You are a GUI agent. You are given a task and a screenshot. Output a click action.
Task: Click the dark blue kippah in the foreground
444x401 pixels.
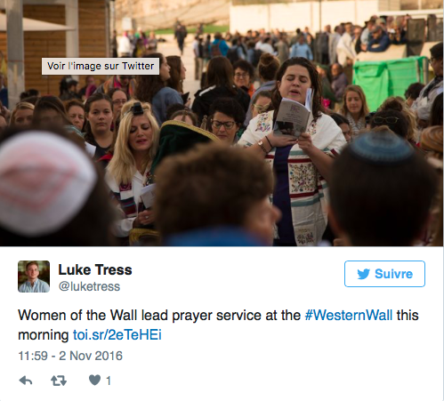(x=381, y=147)
